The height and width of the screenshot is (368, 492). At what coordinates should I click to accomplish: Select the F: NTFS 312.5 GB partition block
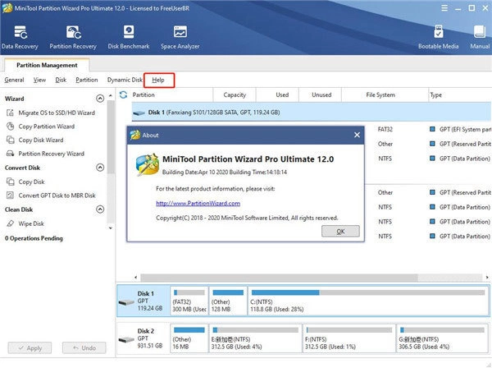tap(348, 338)
